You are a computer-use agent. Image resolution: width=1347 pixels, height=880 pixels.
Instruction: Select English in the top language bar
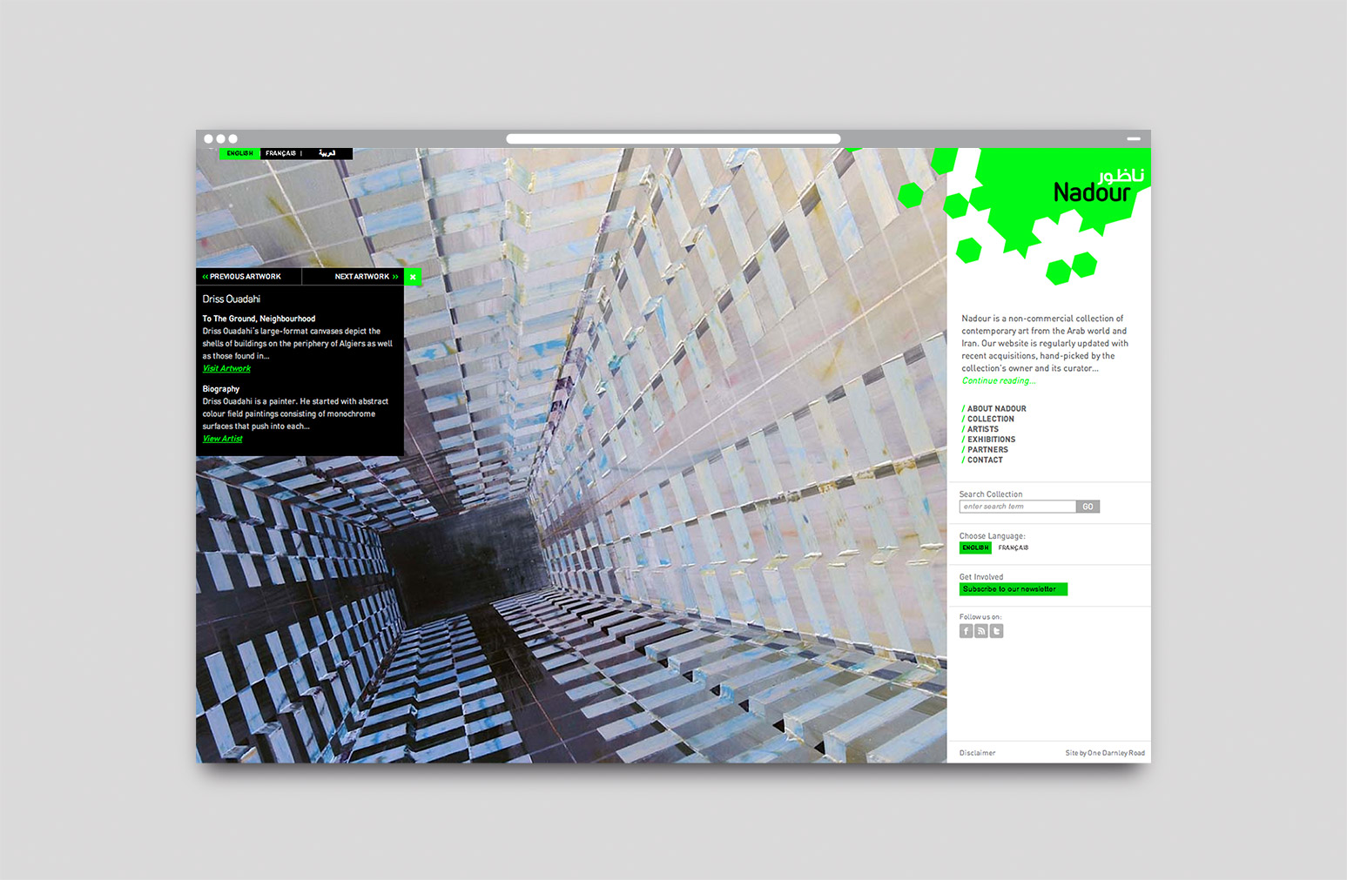point(239,153)
